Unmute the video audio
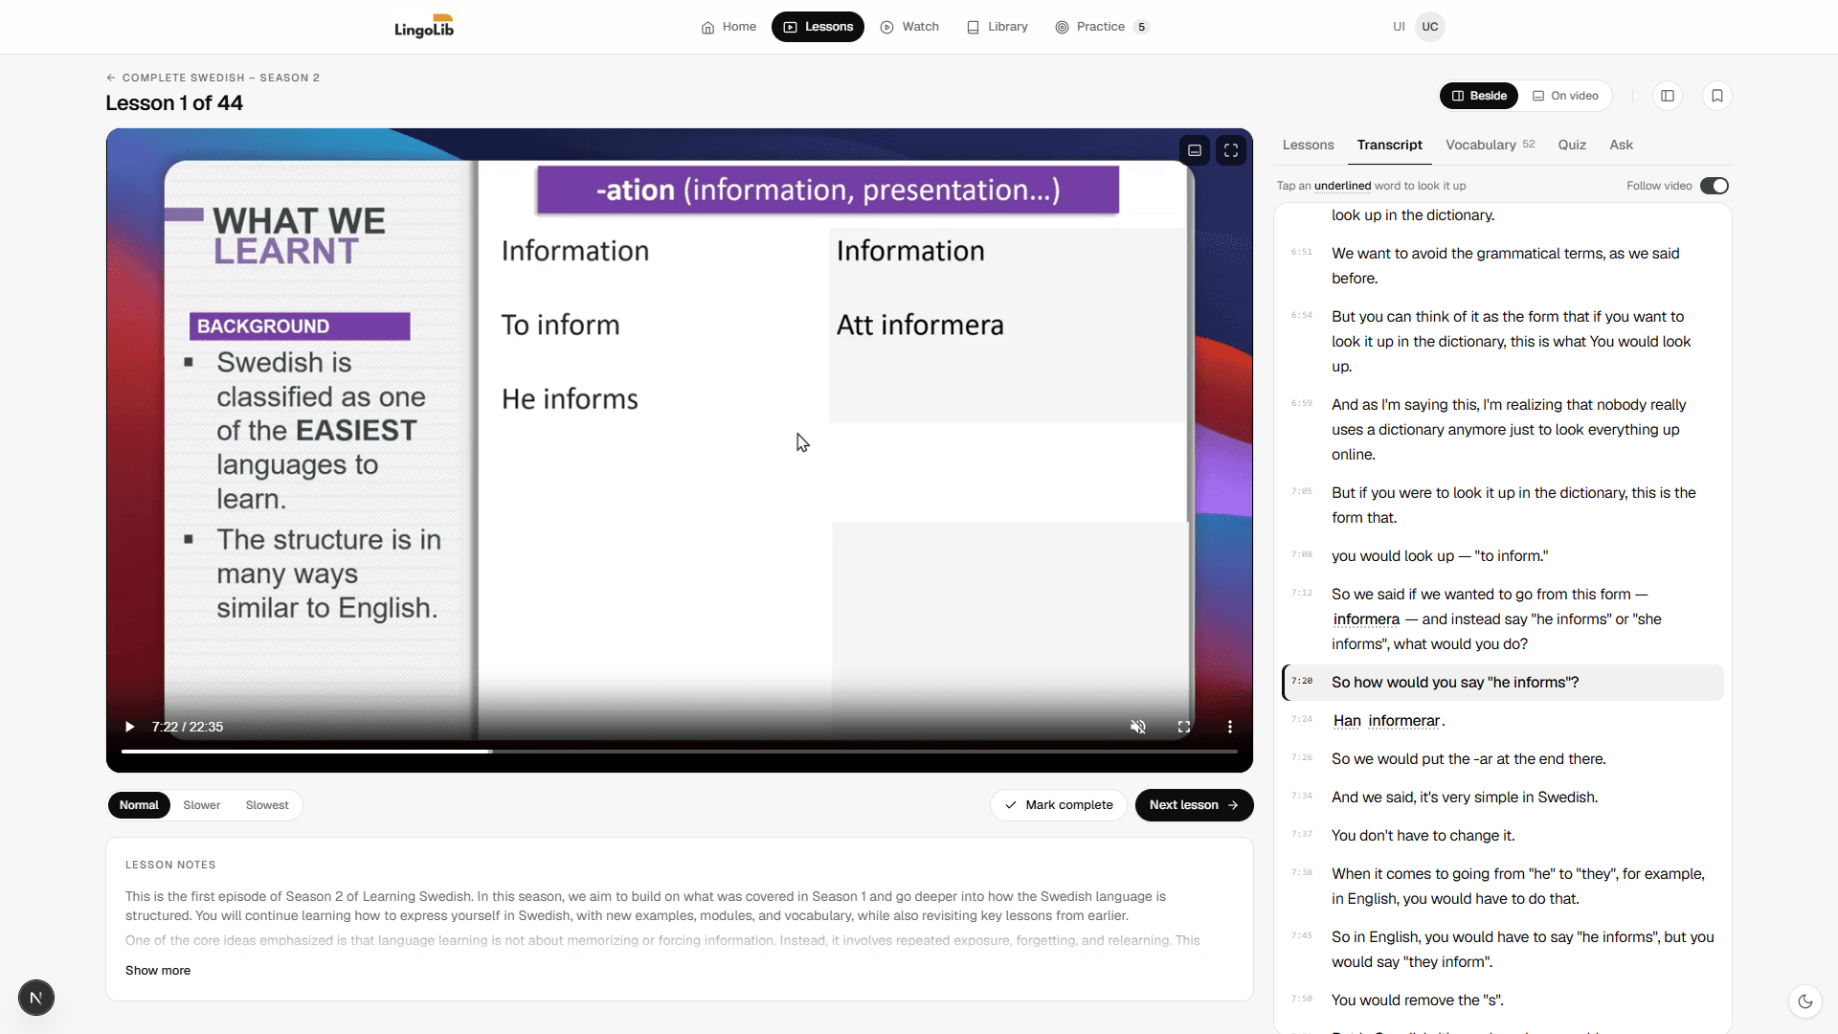 click(x=1138, y=727)
